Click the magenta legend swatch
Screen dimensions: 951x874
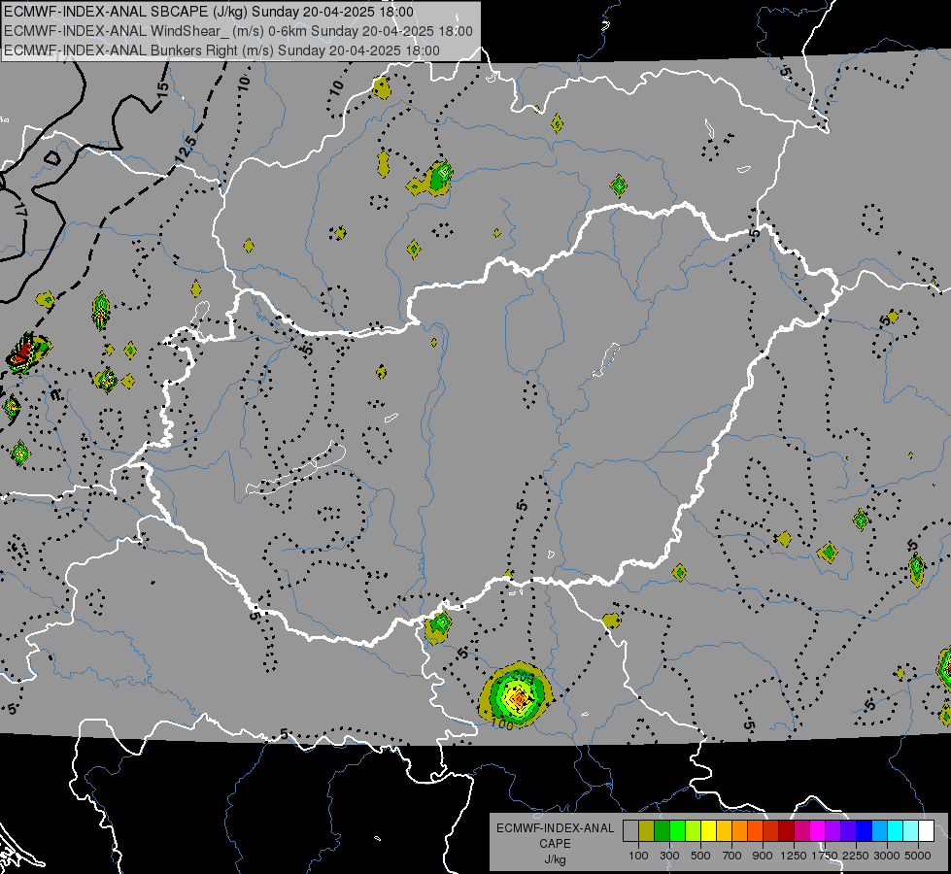[x=818, y=831]
